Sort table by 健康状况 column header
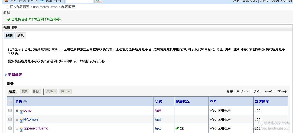The image size is (293, 133). click(x=183, y=101)
